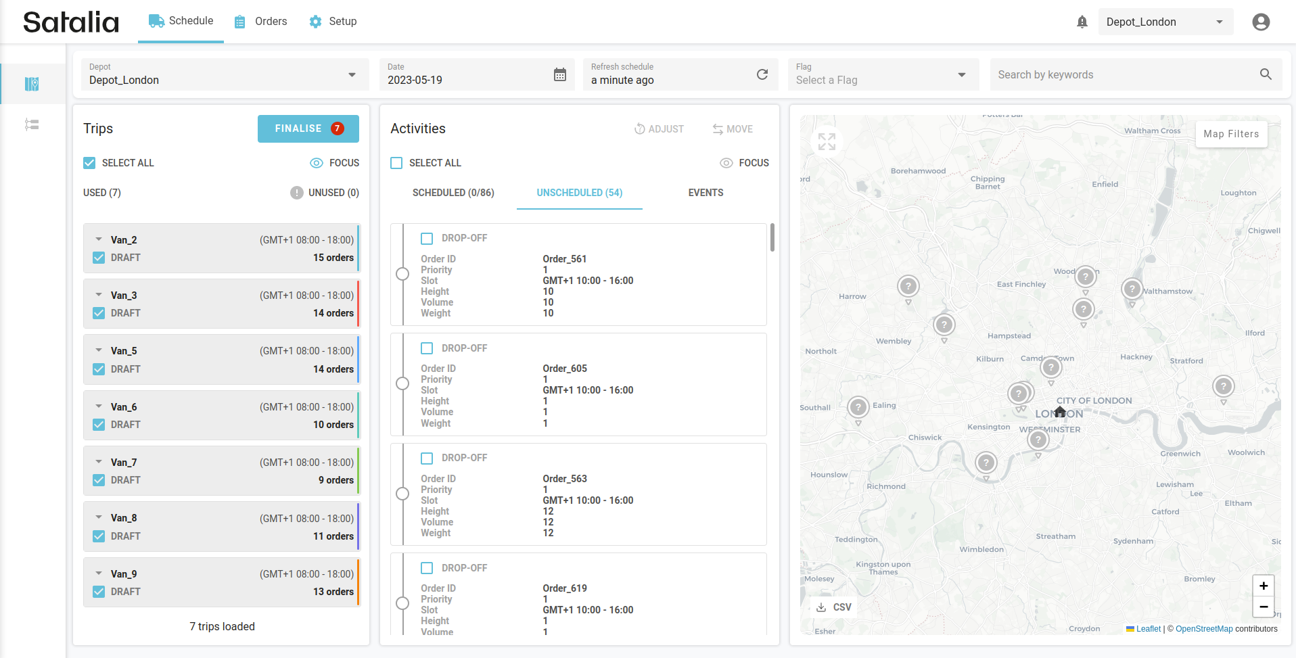Screen dimensions: 1296x658
Task: Switch to the Scheduled activities tab
Action: 453,193
